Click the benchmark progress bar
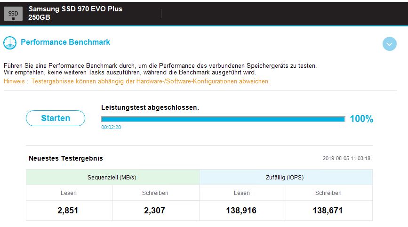 point(223,119)
